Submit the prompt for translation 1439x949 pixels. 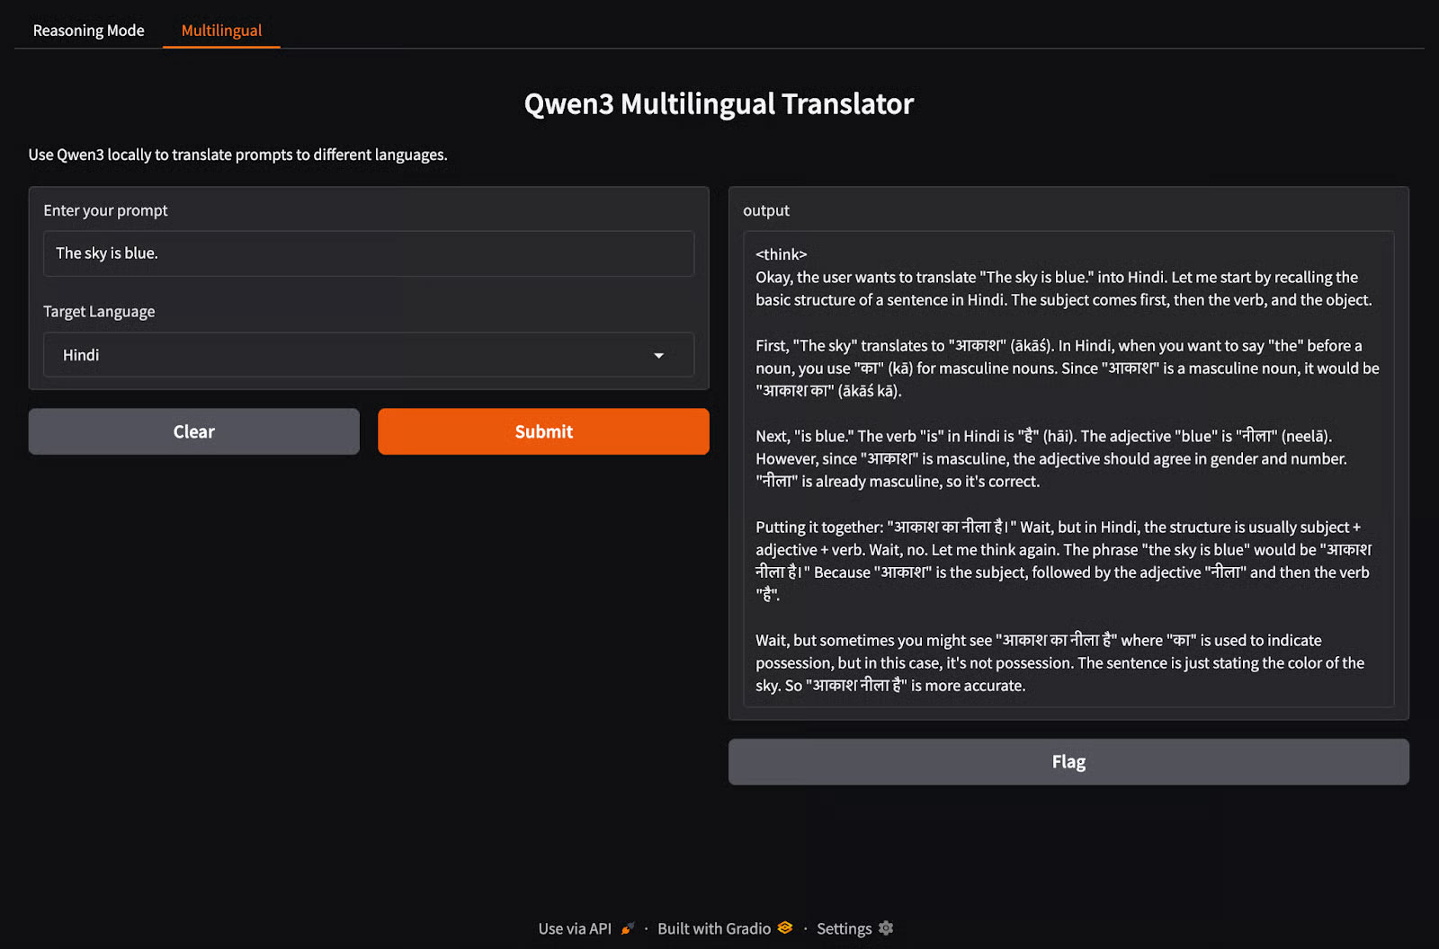tap(543, 431)
